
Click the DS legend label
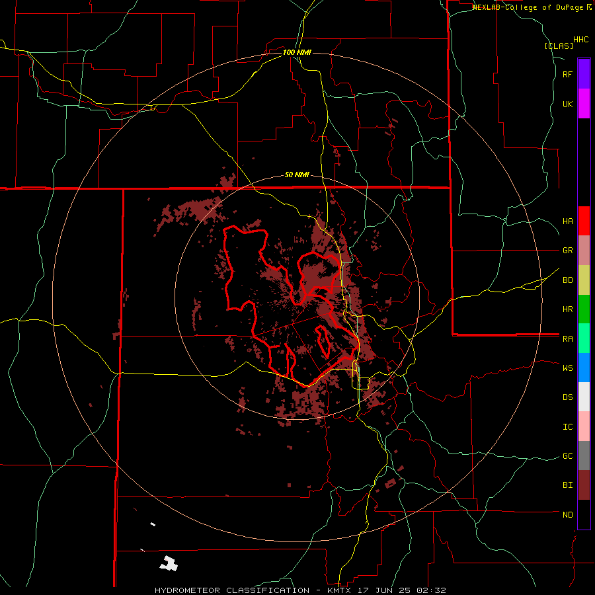tap(567, 397)
